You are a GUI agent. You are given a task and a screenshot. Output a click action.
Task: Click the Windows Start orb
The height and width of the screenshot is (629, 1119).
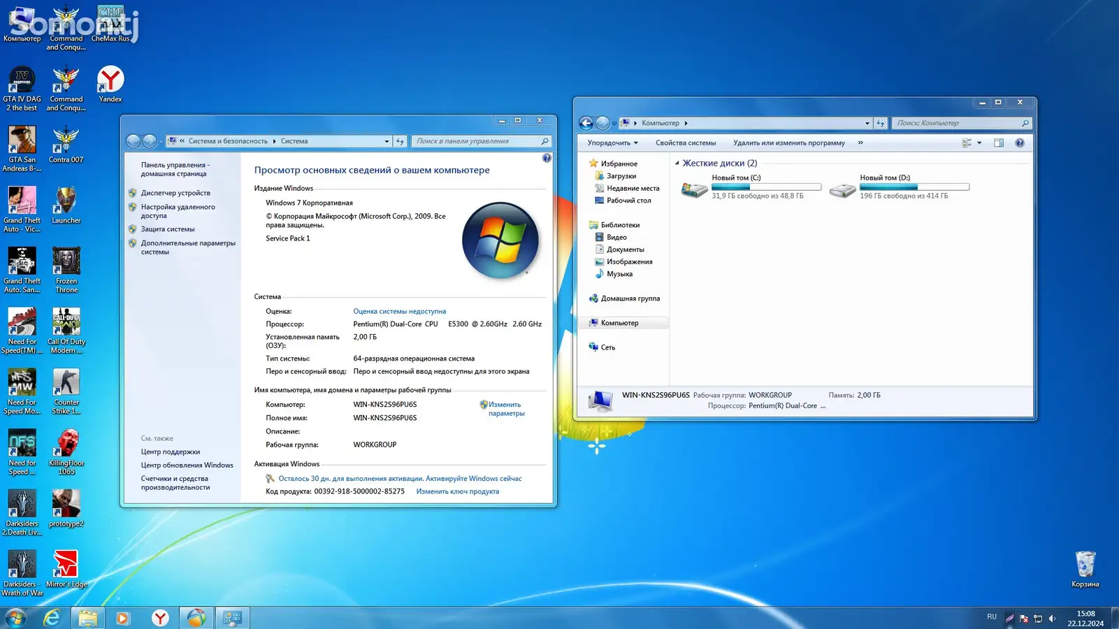coord(15,618)
